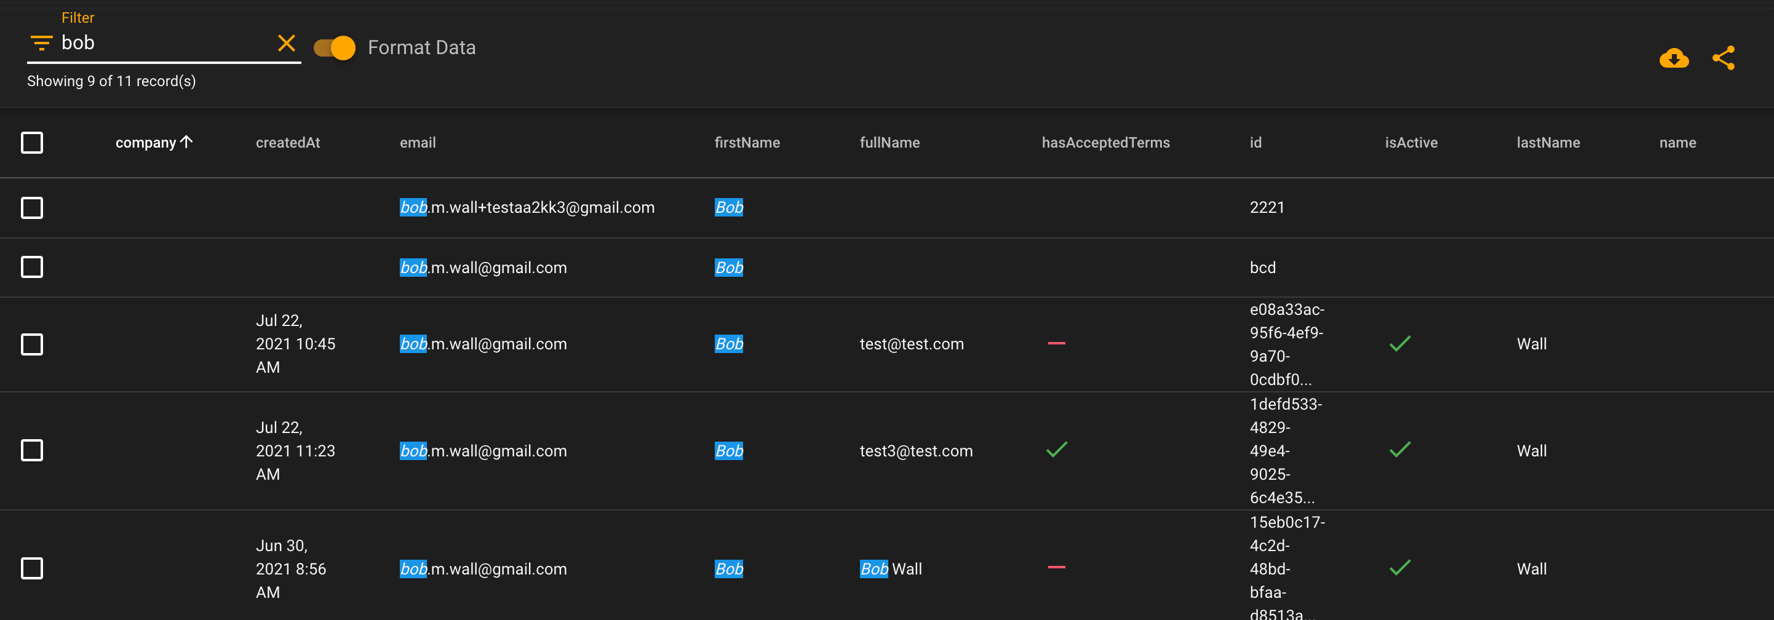Click the filter lines icon
The width and height of the screenshot is (1774, 620).
pyautogui.click(x=41, y=44)
